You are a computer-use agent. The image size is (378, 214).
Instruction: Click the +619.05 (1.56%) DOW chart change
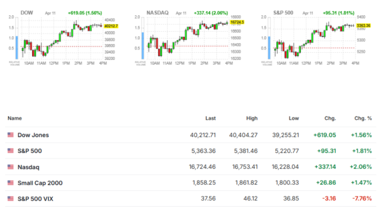[85, 13]
